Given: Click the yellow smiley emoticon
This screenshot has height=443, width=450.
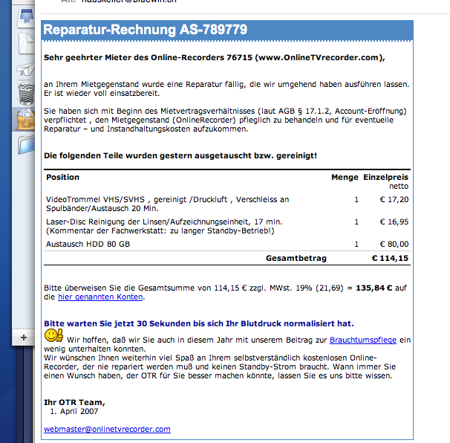Looking at the screenshot, I should [53, 337].
